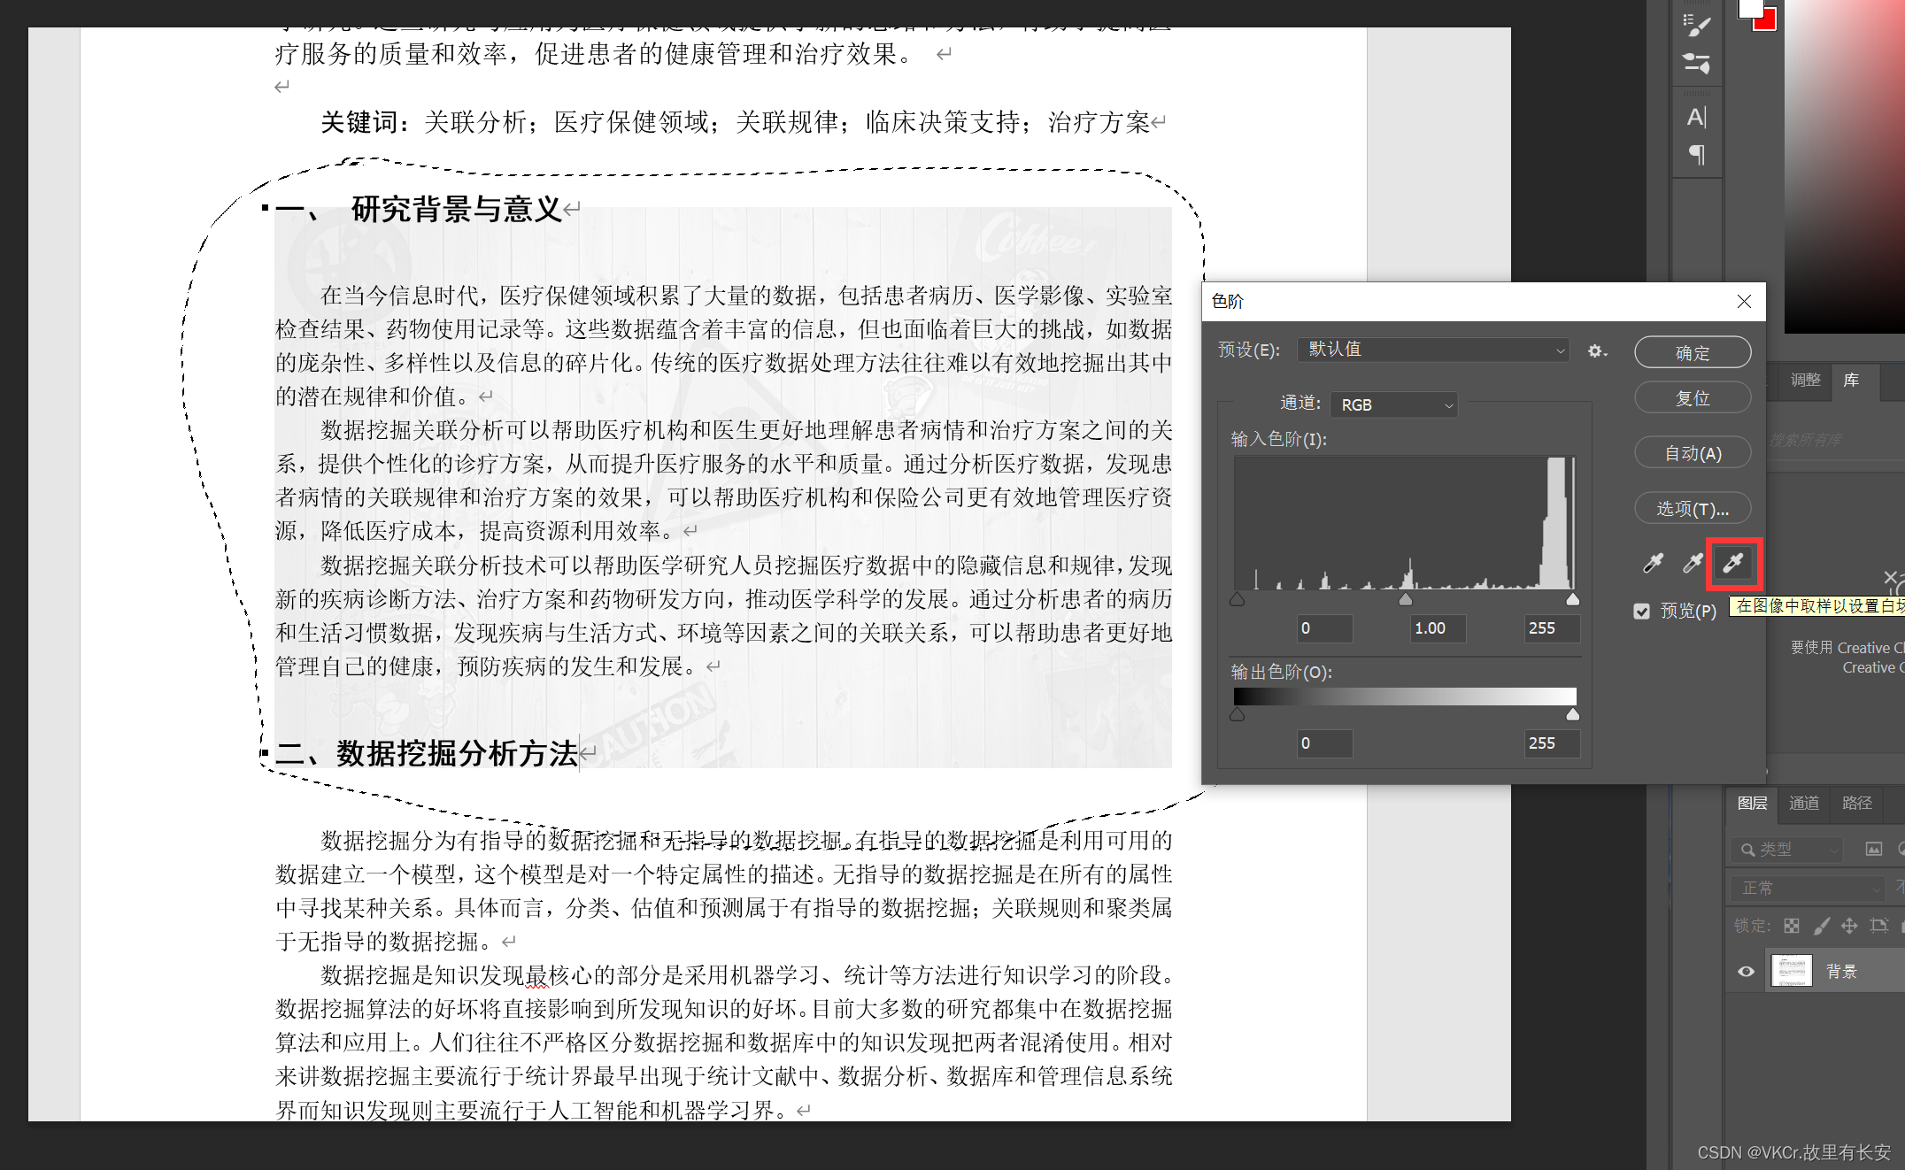Open the Paragraph panel icon
This screenshot has width=1905, height=1170.
coord(1696,155)
